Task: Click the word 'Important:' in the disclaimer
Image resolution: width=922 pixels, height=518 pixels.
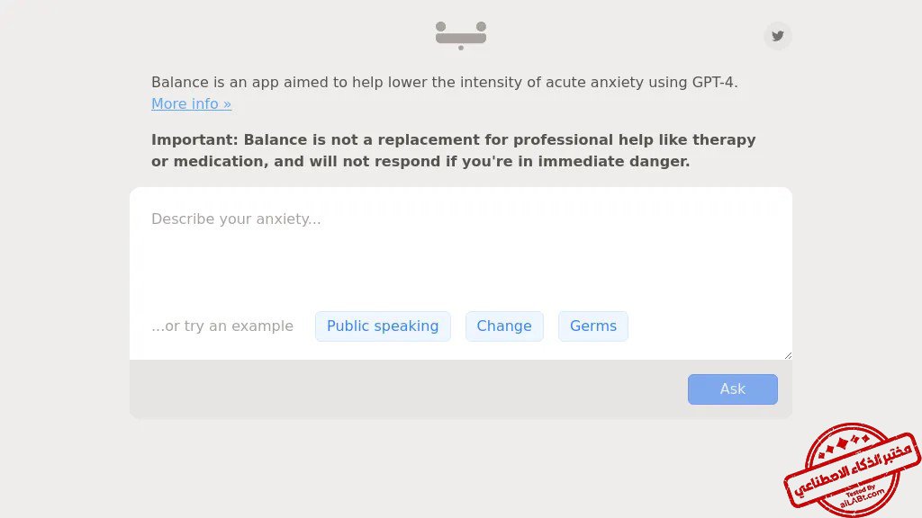Action: tap(194, 140)
